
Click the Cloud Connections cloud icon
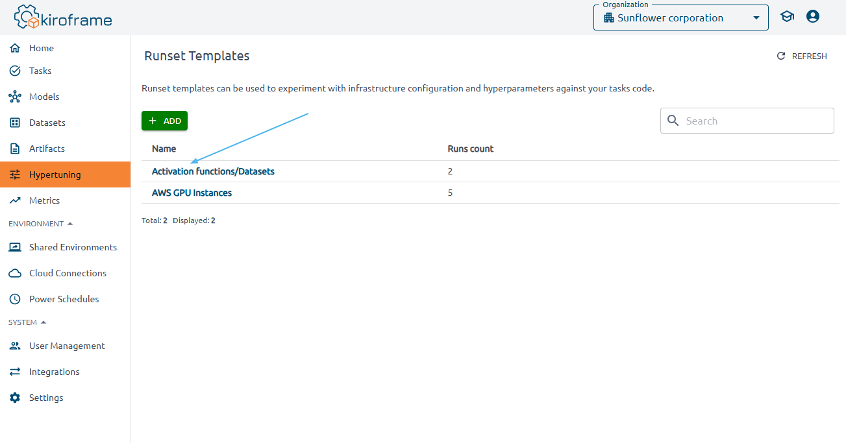tap(15, 273)
